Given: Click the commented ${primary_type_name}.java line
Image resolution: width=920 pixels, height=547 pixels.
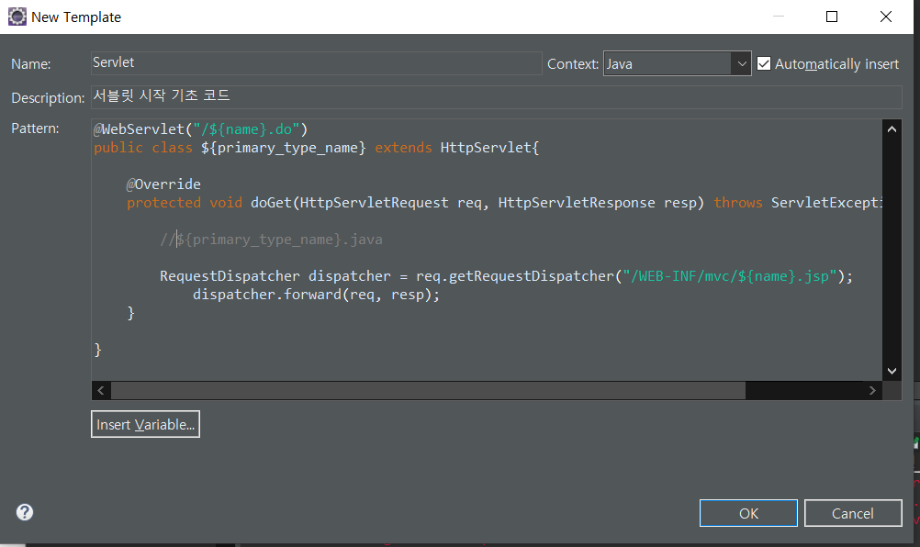Looking at the screenshot, I should [271, 240].
